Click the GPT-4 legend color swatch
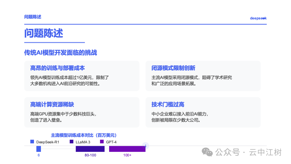The width and height of the screenshot is (291, 164). click(102, 142)
